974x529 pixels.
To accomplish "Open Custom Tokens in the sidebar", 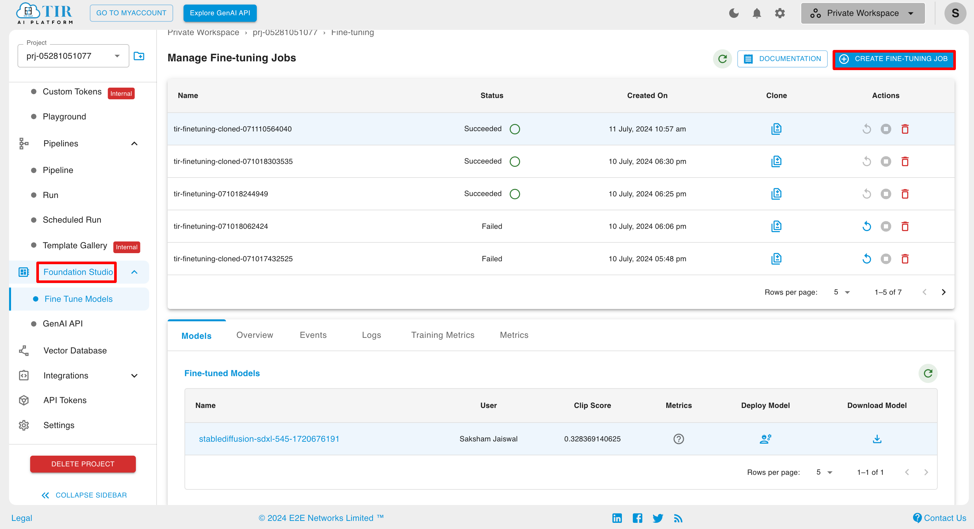I will (72, 92).
